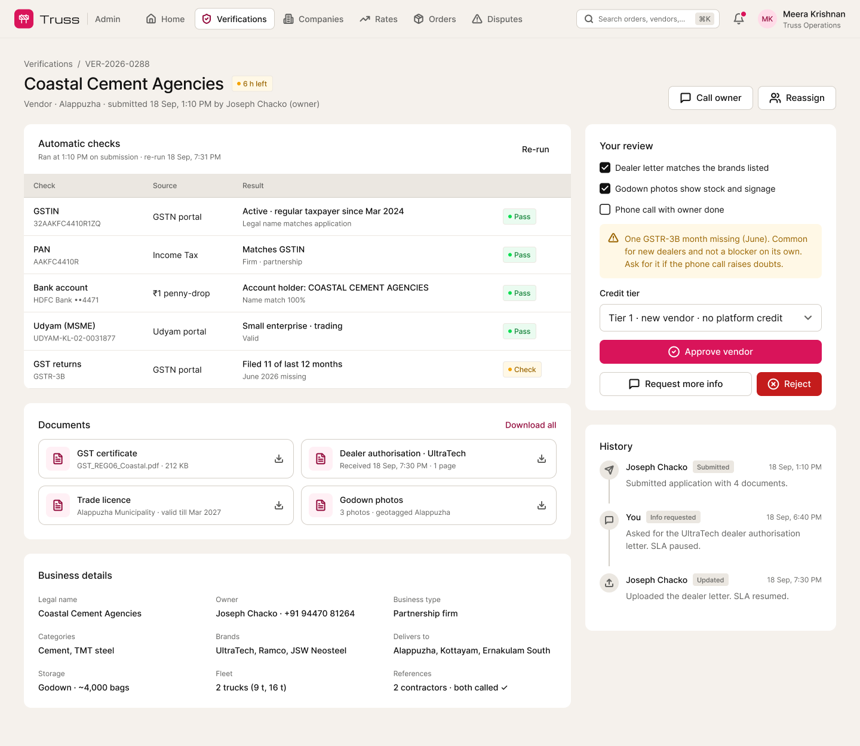Select the GSTIN number 32AAKFC4410R1ZQ
Screen dimensions: 860x746
pos(67,224)
